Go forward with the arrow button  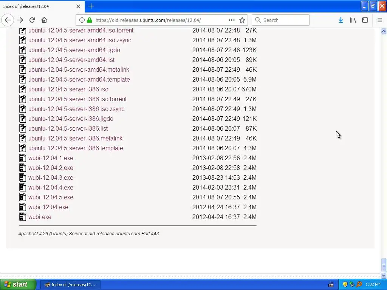coord(20,20)
